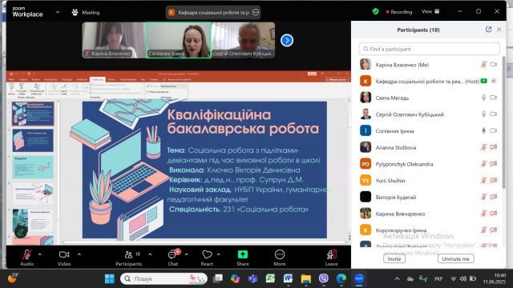513x288 pixels.
Task: Close the Participants panel
Action: click(499, 30)
